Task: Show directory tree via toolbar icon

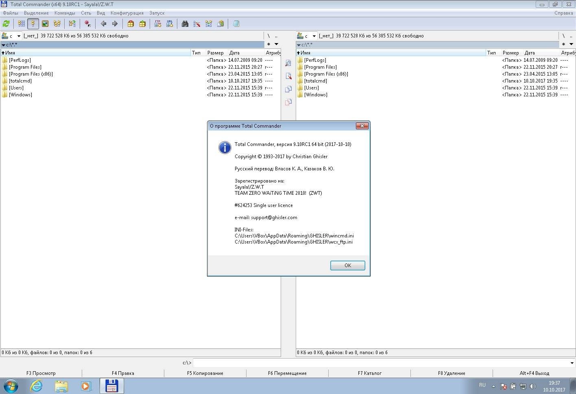Action: pyautogui.click(x=57, y=24)
